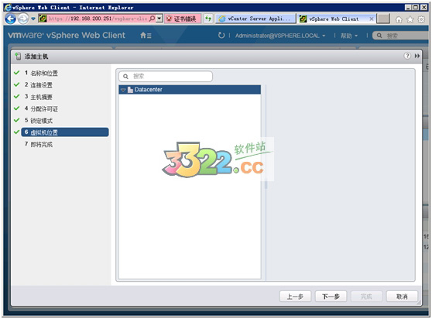Click the IE home icon
Image resolution: width=432 pixels, height=319 pixels.
[399, 19]
